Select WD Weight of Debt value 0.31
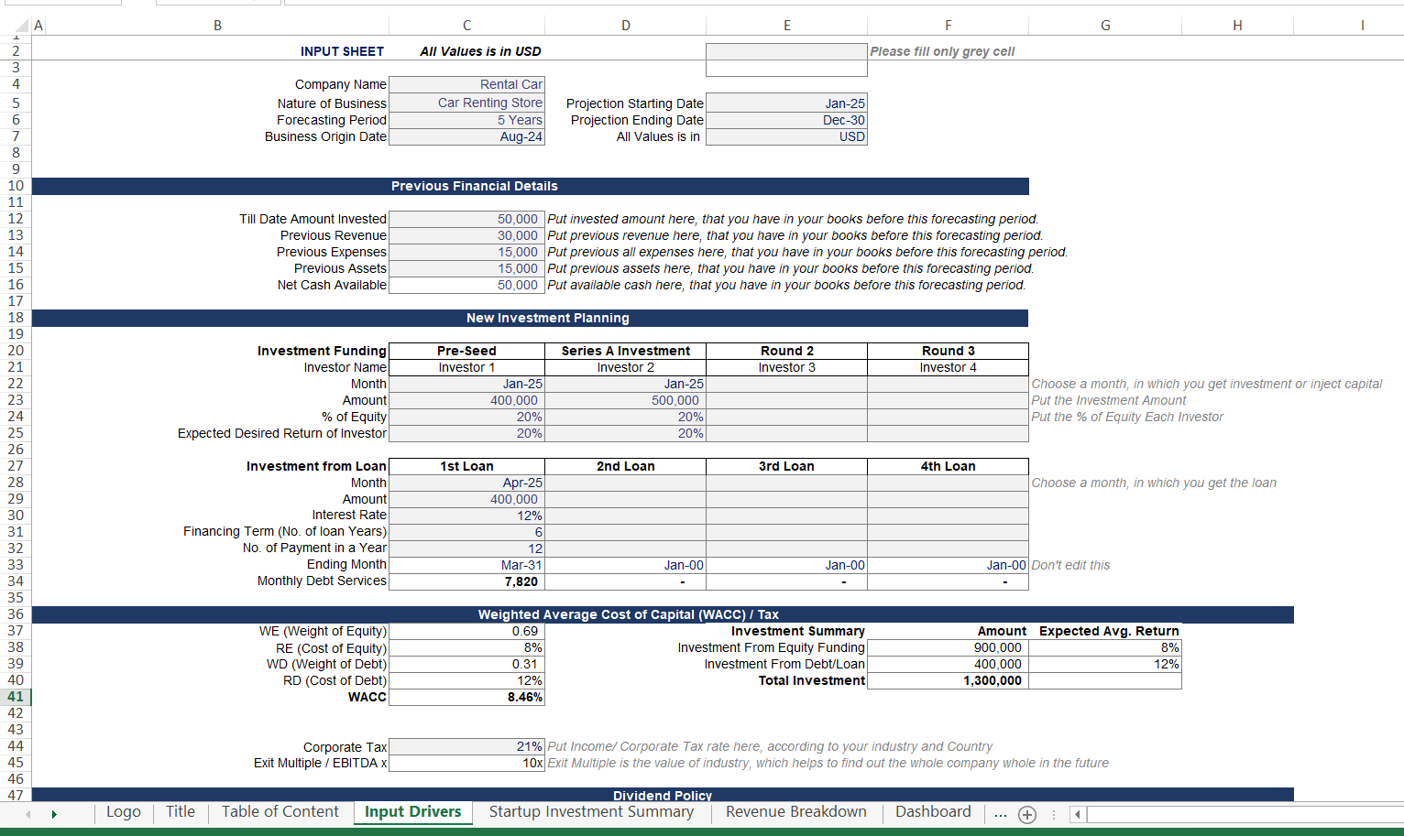The width and height of the screenshot is (1404, 836). tap(466, 664)
